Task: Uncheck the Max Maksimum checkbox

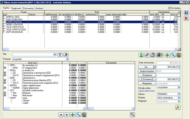Action: pyautogui.click(x=5, y=95)
